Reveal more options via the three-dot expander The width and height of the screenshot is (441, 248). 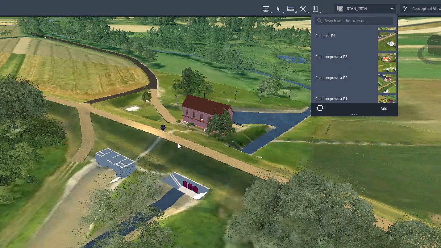(354, 115)
